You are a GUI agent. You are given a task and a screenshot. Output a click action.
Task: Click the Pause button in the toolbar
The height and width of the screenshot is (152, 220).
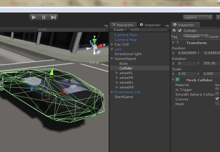tap(44, 17)
